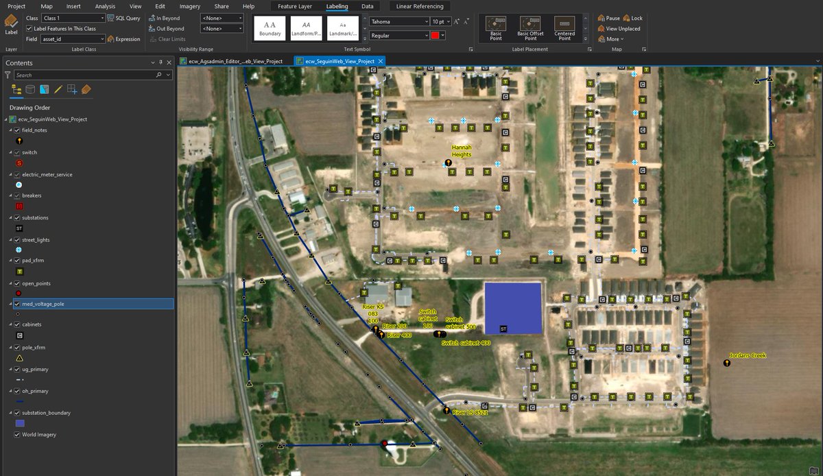
Task: Close the ecw_SeguinWeb_View_Project map tab
Action: pos(381,61)
